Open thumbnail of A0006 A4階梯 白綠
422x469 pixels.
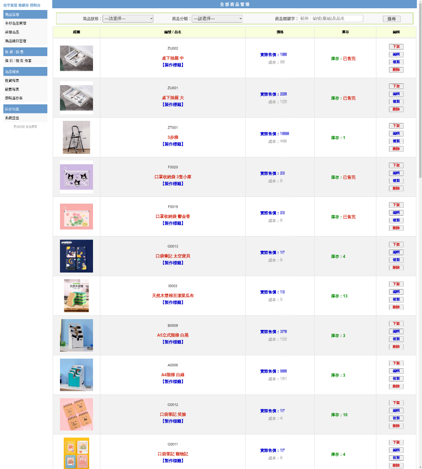[76, 375]
